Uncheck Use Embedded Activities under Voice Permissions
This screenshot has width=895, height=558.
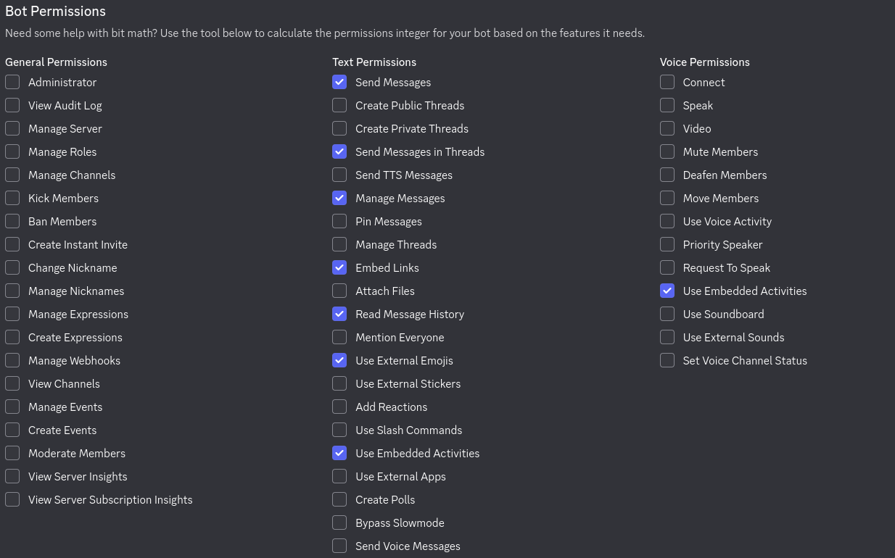[x=667, y=291]
